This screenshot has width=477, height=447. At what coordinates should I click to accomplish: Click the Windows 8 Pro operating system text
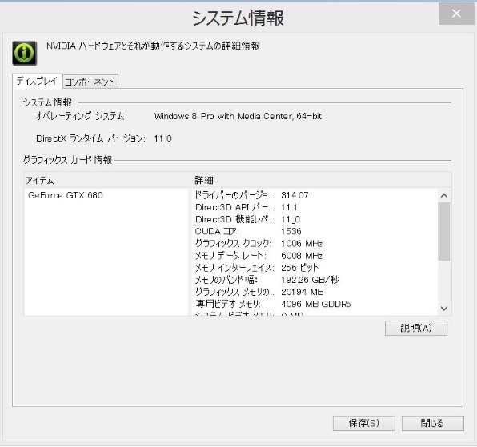coord(238,116)
